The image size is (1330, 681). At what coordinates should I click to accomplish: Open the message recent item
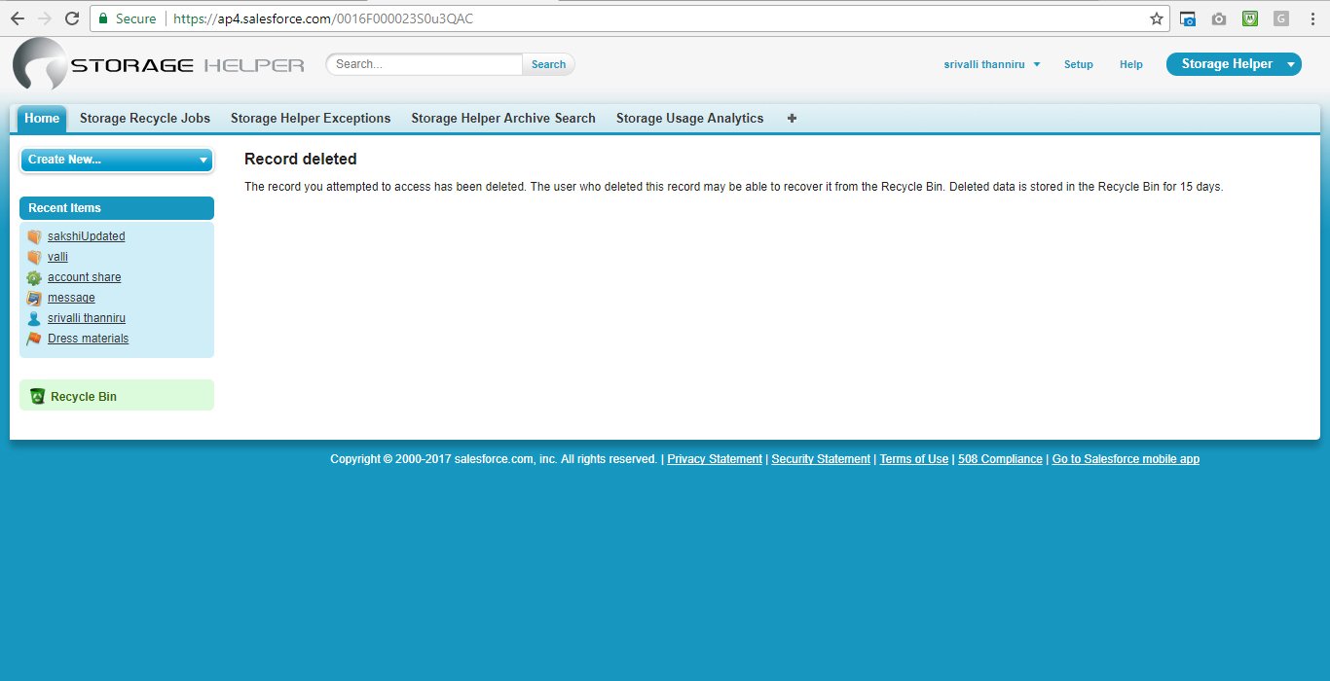tap(71, 298)
